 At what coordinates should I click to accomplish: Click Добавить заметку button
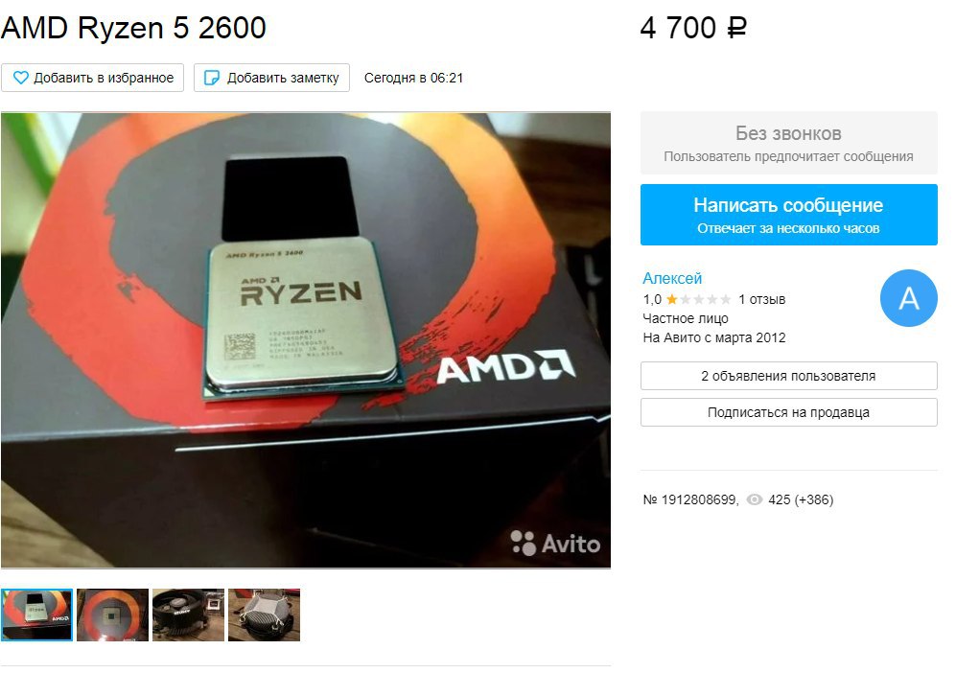(271, 78)
